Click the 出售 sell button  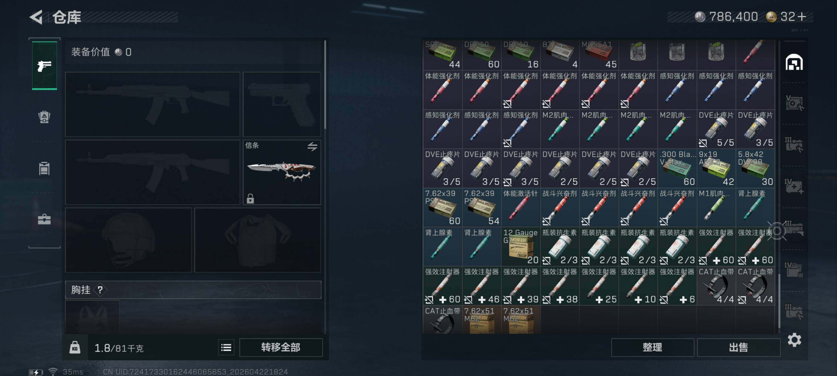(x=738, y=347)
